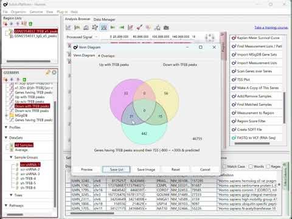Click the gear icon in series panel
Screen dimensions: 292x219
coord(54,72)
